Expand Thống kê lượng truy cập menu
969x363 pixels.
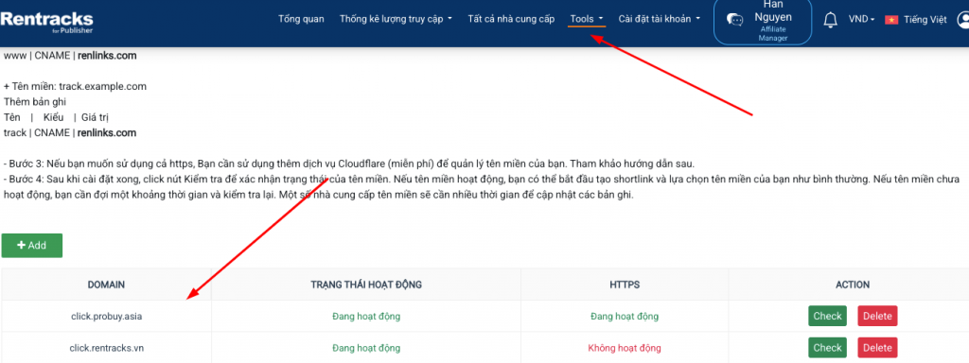coord(396,19)
